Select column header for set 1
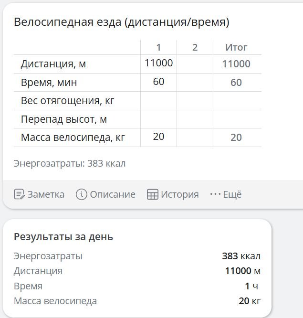This screenshot has height=318, width=303. pyautogui.click(x=158, y=47)
